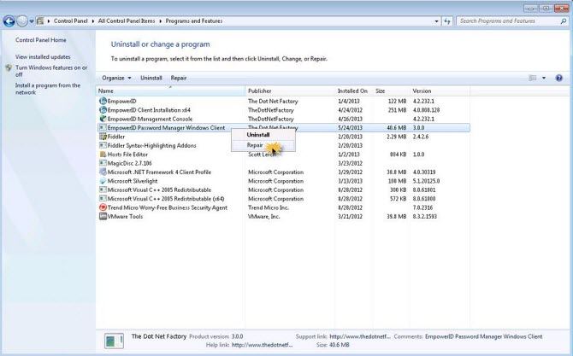573x356 pixels.
Task: Sort by the Version column header
Action: (440, 90)
